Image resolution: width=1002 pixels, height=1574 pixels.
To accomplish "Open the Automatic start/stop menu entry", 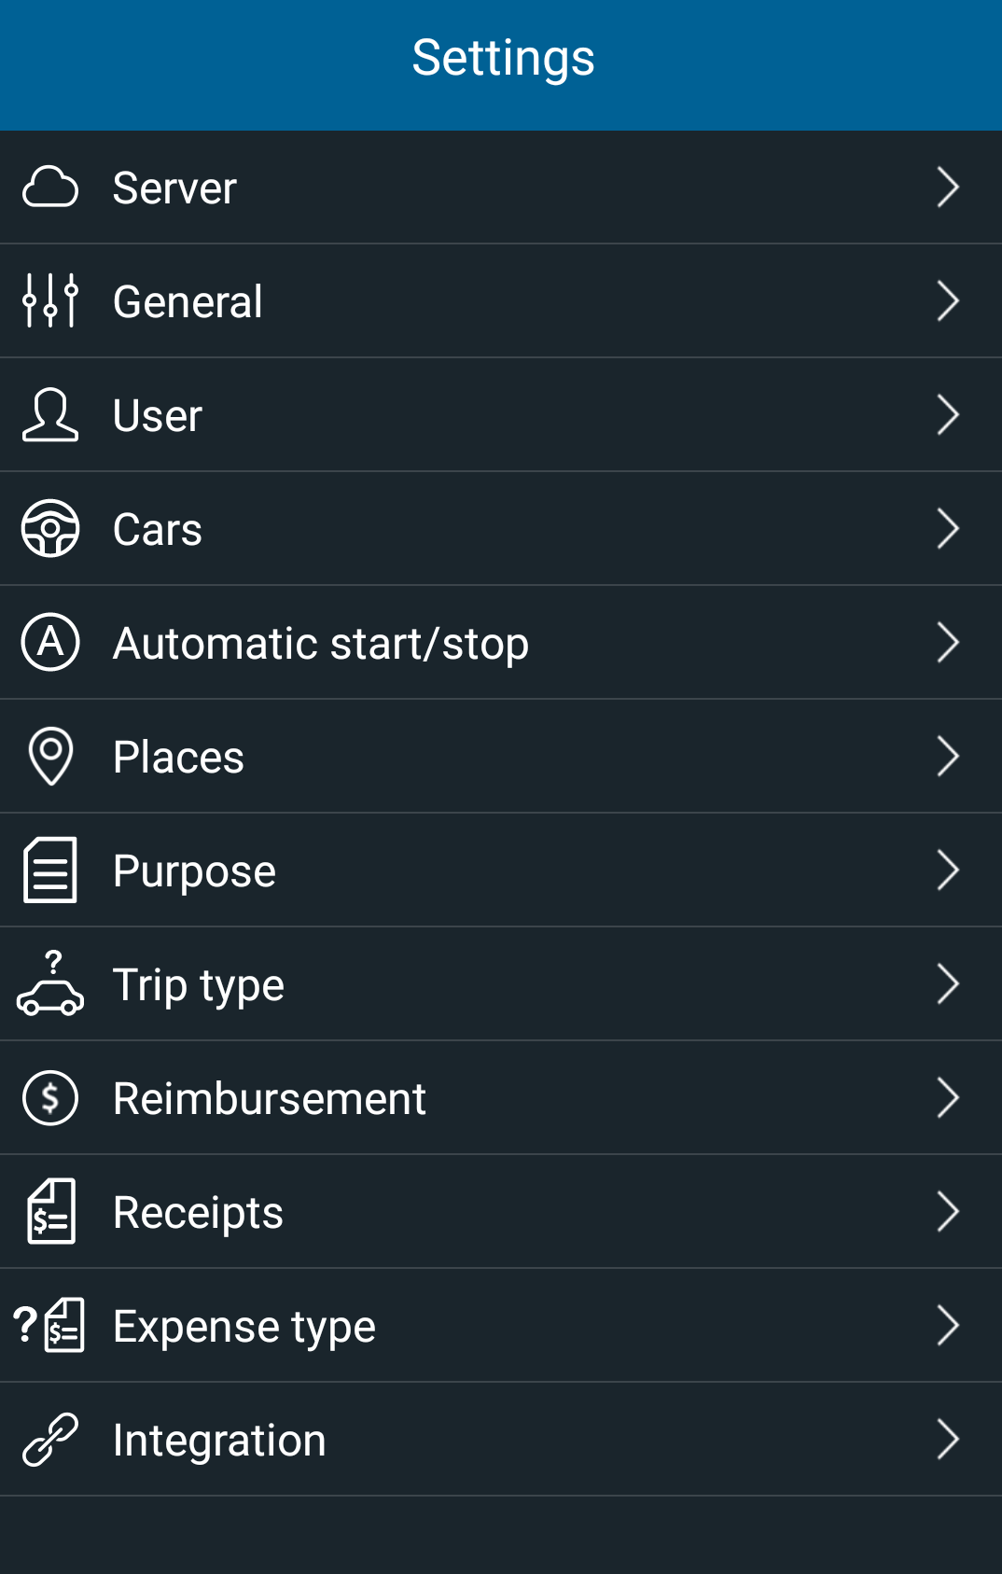I will 501,642.
